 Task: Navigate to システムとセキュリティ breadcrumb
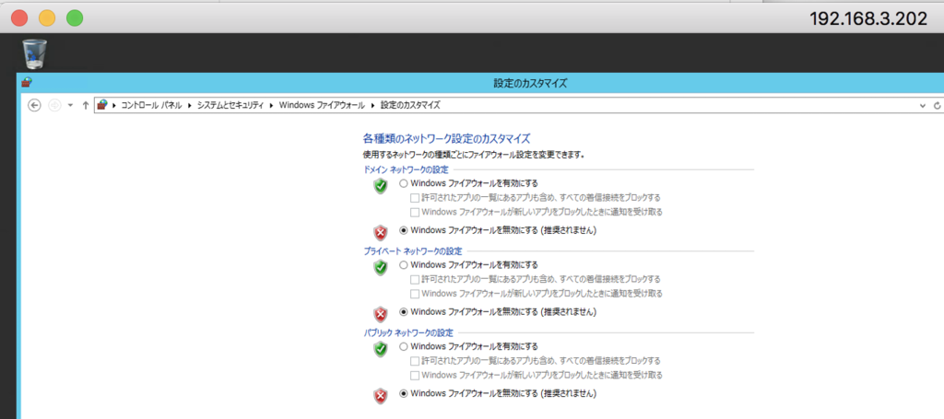tap(230, 105)
